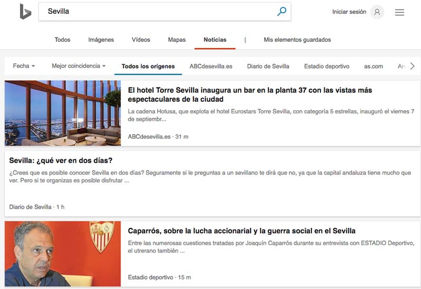The image size is (421, 289).
Task: Click Iniciar sesión link
Action: click(x=349, y=12)
